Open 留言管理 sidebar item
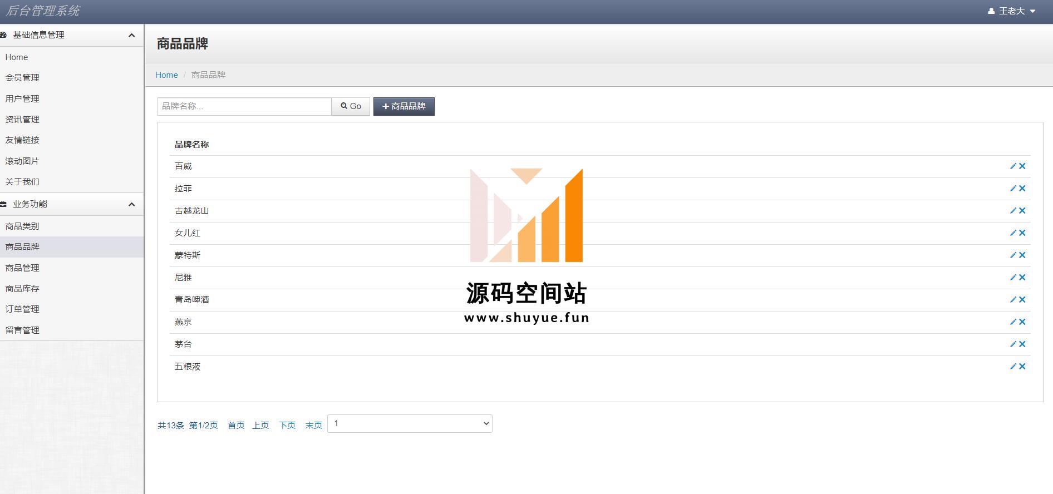The width and height of the screenshot is (1053, 494). point(22,330)
